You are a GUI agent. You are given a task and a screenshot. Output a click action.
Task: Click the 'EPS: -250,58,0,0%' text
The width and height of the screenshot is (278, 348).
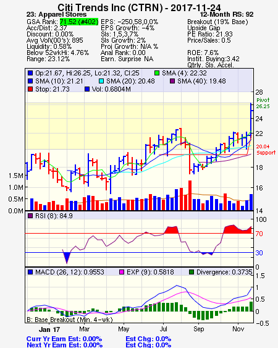click(129, 22)
